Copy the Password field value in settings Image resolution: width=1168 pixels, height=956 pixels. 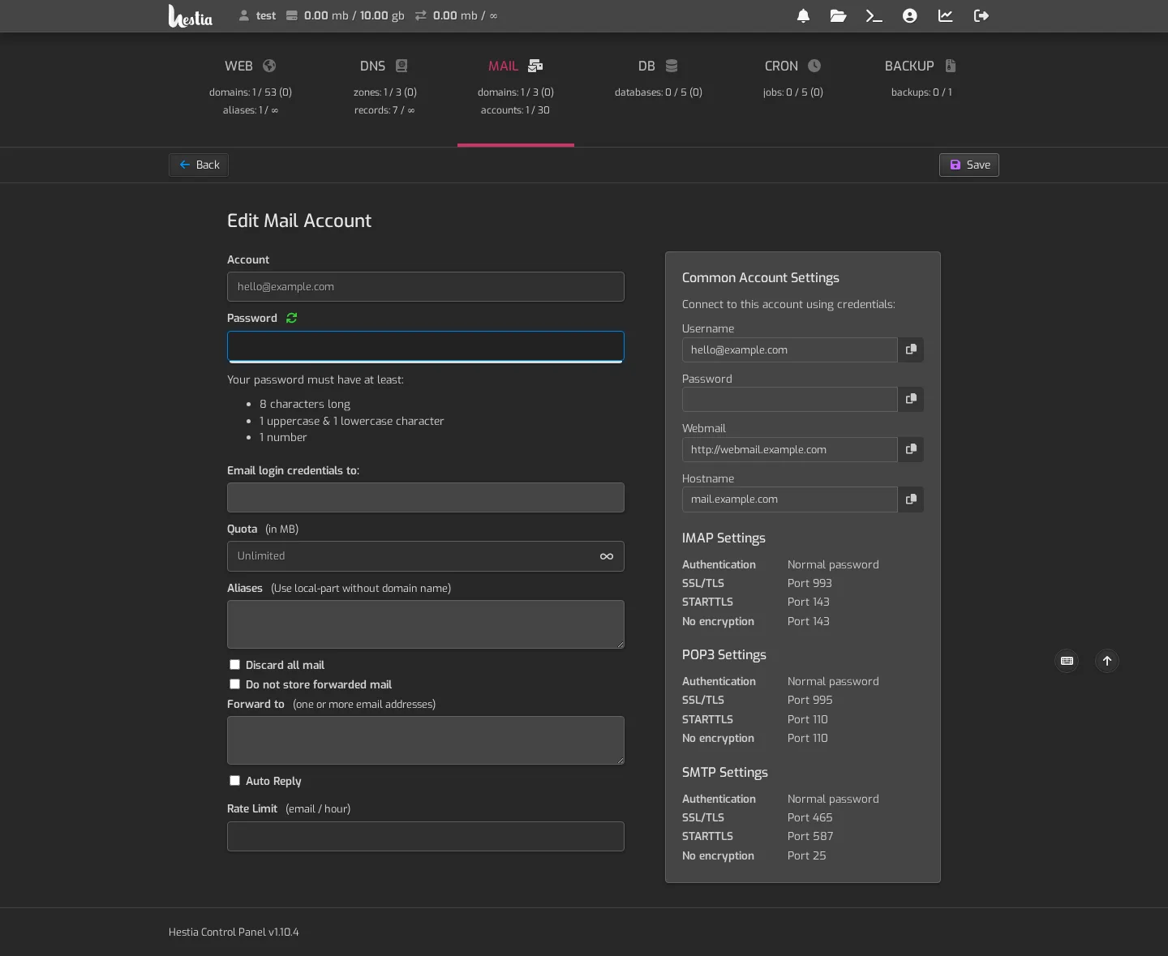[911, 399]
